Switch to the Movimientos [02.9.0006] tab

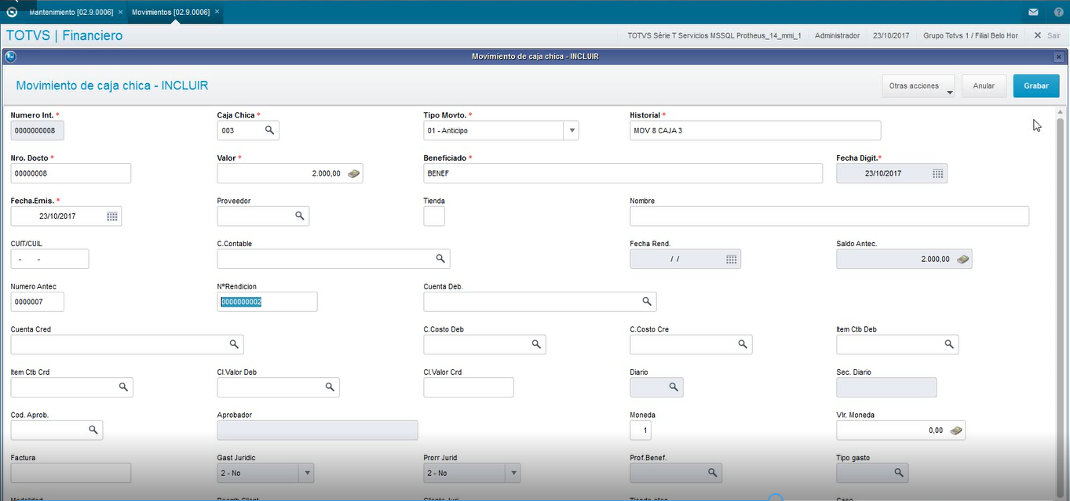click(170, 13)
